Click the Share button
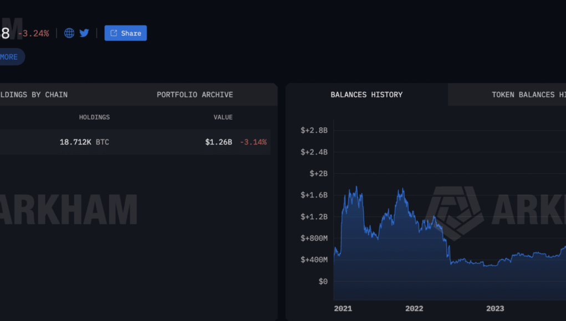The height and width of the screenshot is (321, 566). point(126,33)
